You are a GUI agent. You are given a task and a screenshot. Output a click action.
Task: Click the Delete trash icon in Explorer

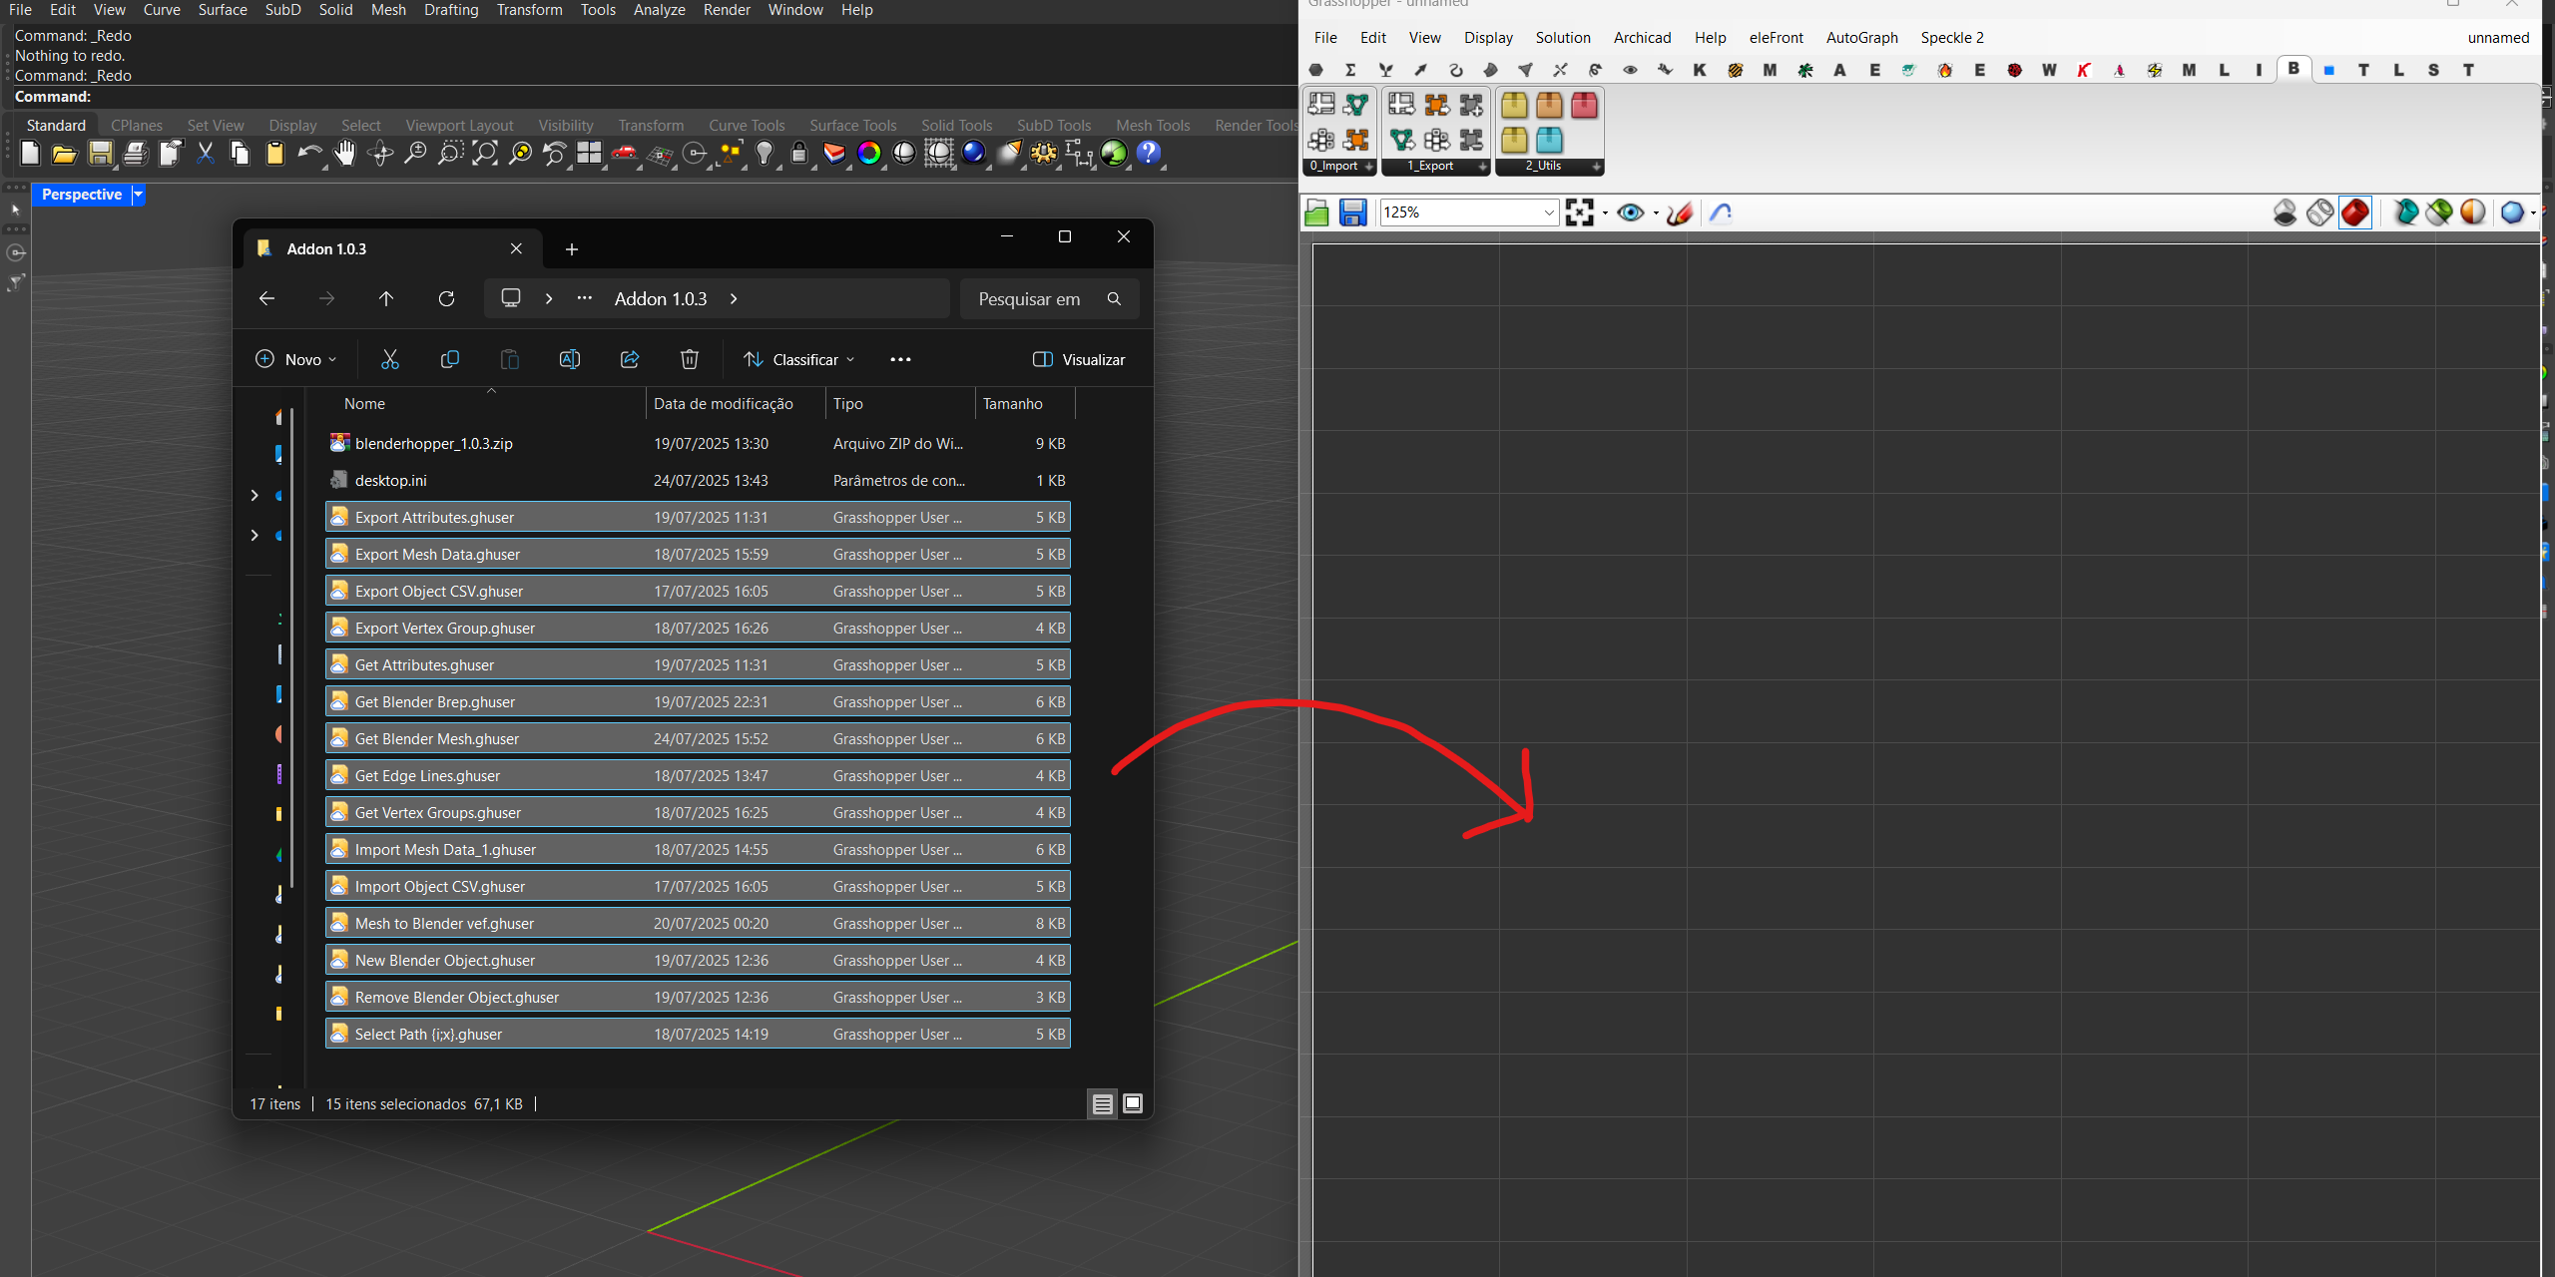[x=690, y=359]
